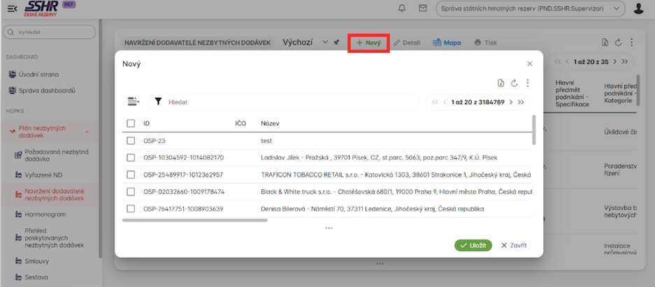Click the Zavřít button

[514, 245]
